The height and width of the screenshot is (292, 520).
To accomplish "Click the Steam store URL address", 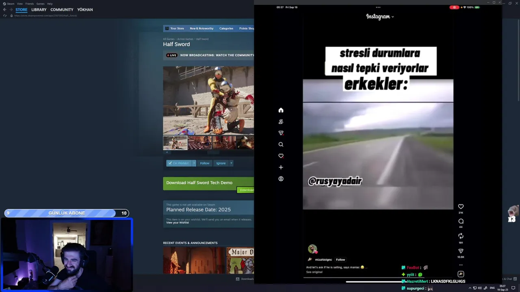I will [45, 15].
